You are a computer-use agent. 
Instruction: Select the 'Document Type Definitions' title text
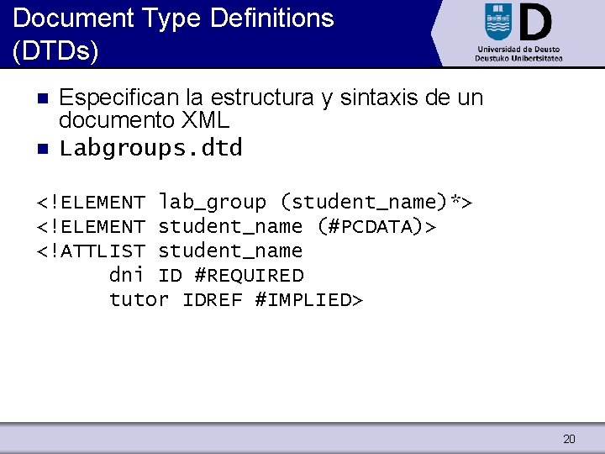tap(174, 18)
